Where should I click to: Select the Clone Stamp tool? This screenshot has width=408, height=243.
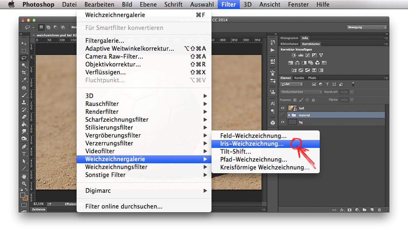24,102
